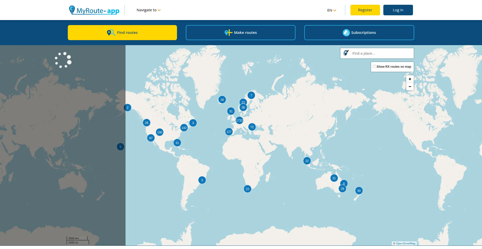Click the 22 cluster in Southeast Asia
Viewport: 482px width, 249px height.
307,161
